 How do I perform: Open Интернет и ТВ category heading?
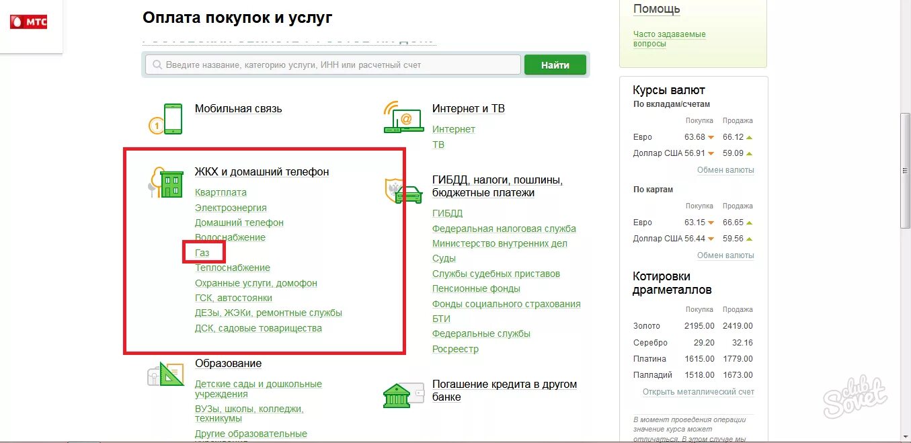point(468,108)
